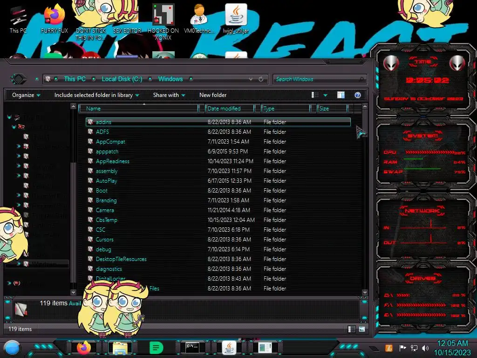Open FURRY FUX Firefox desktop shortcut
This screenshot has height=358, width=477.
pyautogui.click(x=55, y=19)
